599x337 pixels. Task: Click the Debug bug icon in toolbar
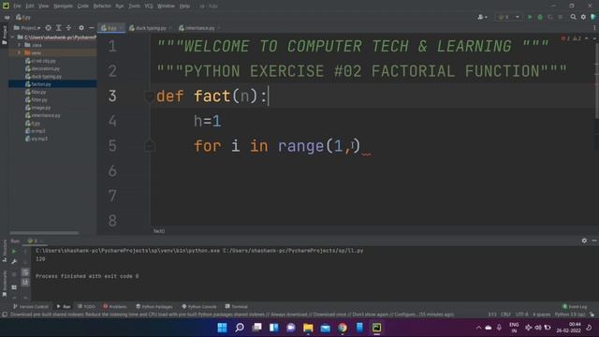click(540, 17)
